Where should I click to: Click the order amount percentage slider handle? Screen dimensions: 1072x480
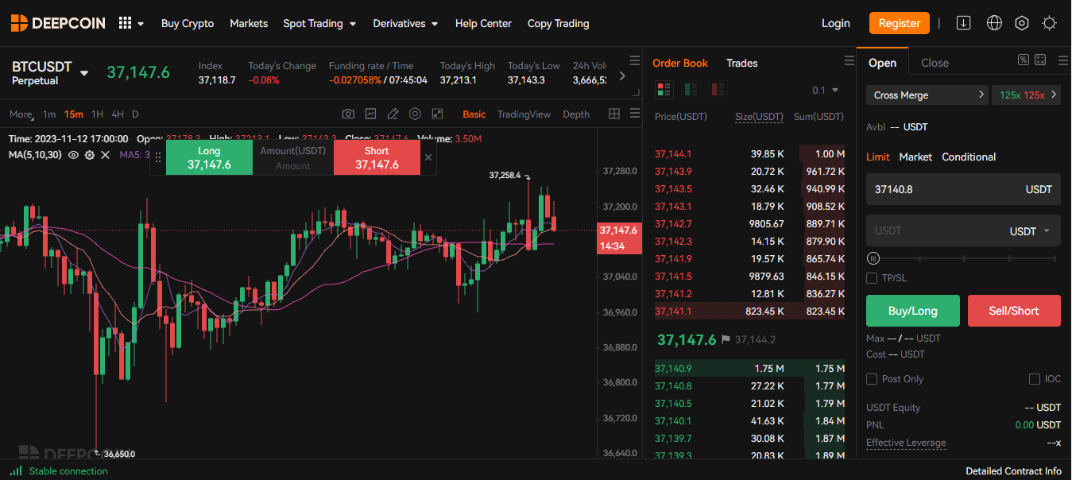(873, 258)
